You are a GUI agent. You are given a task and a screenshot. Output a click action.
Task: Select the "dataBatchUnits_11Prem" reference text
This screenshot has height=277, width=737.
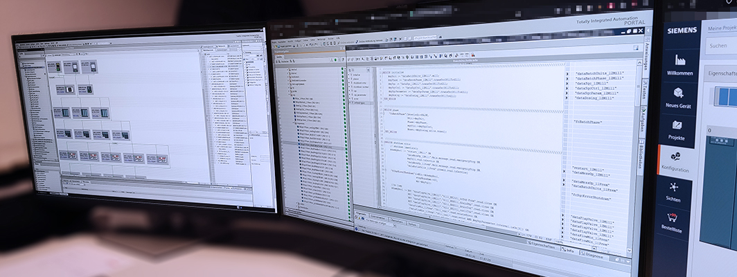tap(594, 190)
